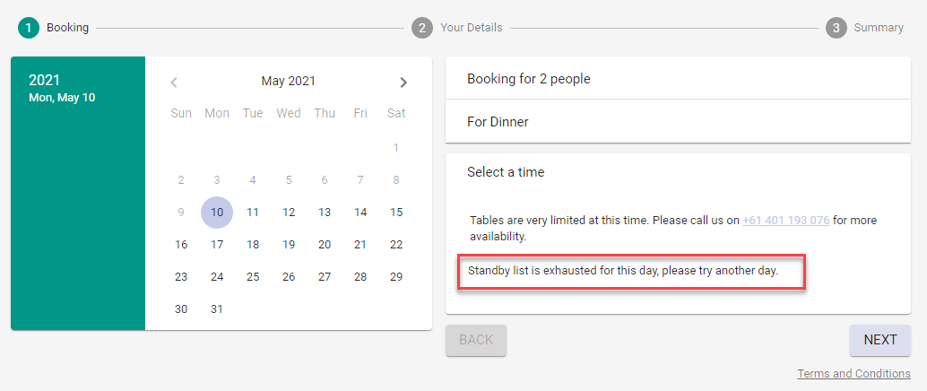Go to next month in calendar
The width and height of the screenshot is (927, 391).
tap(403, 83)
